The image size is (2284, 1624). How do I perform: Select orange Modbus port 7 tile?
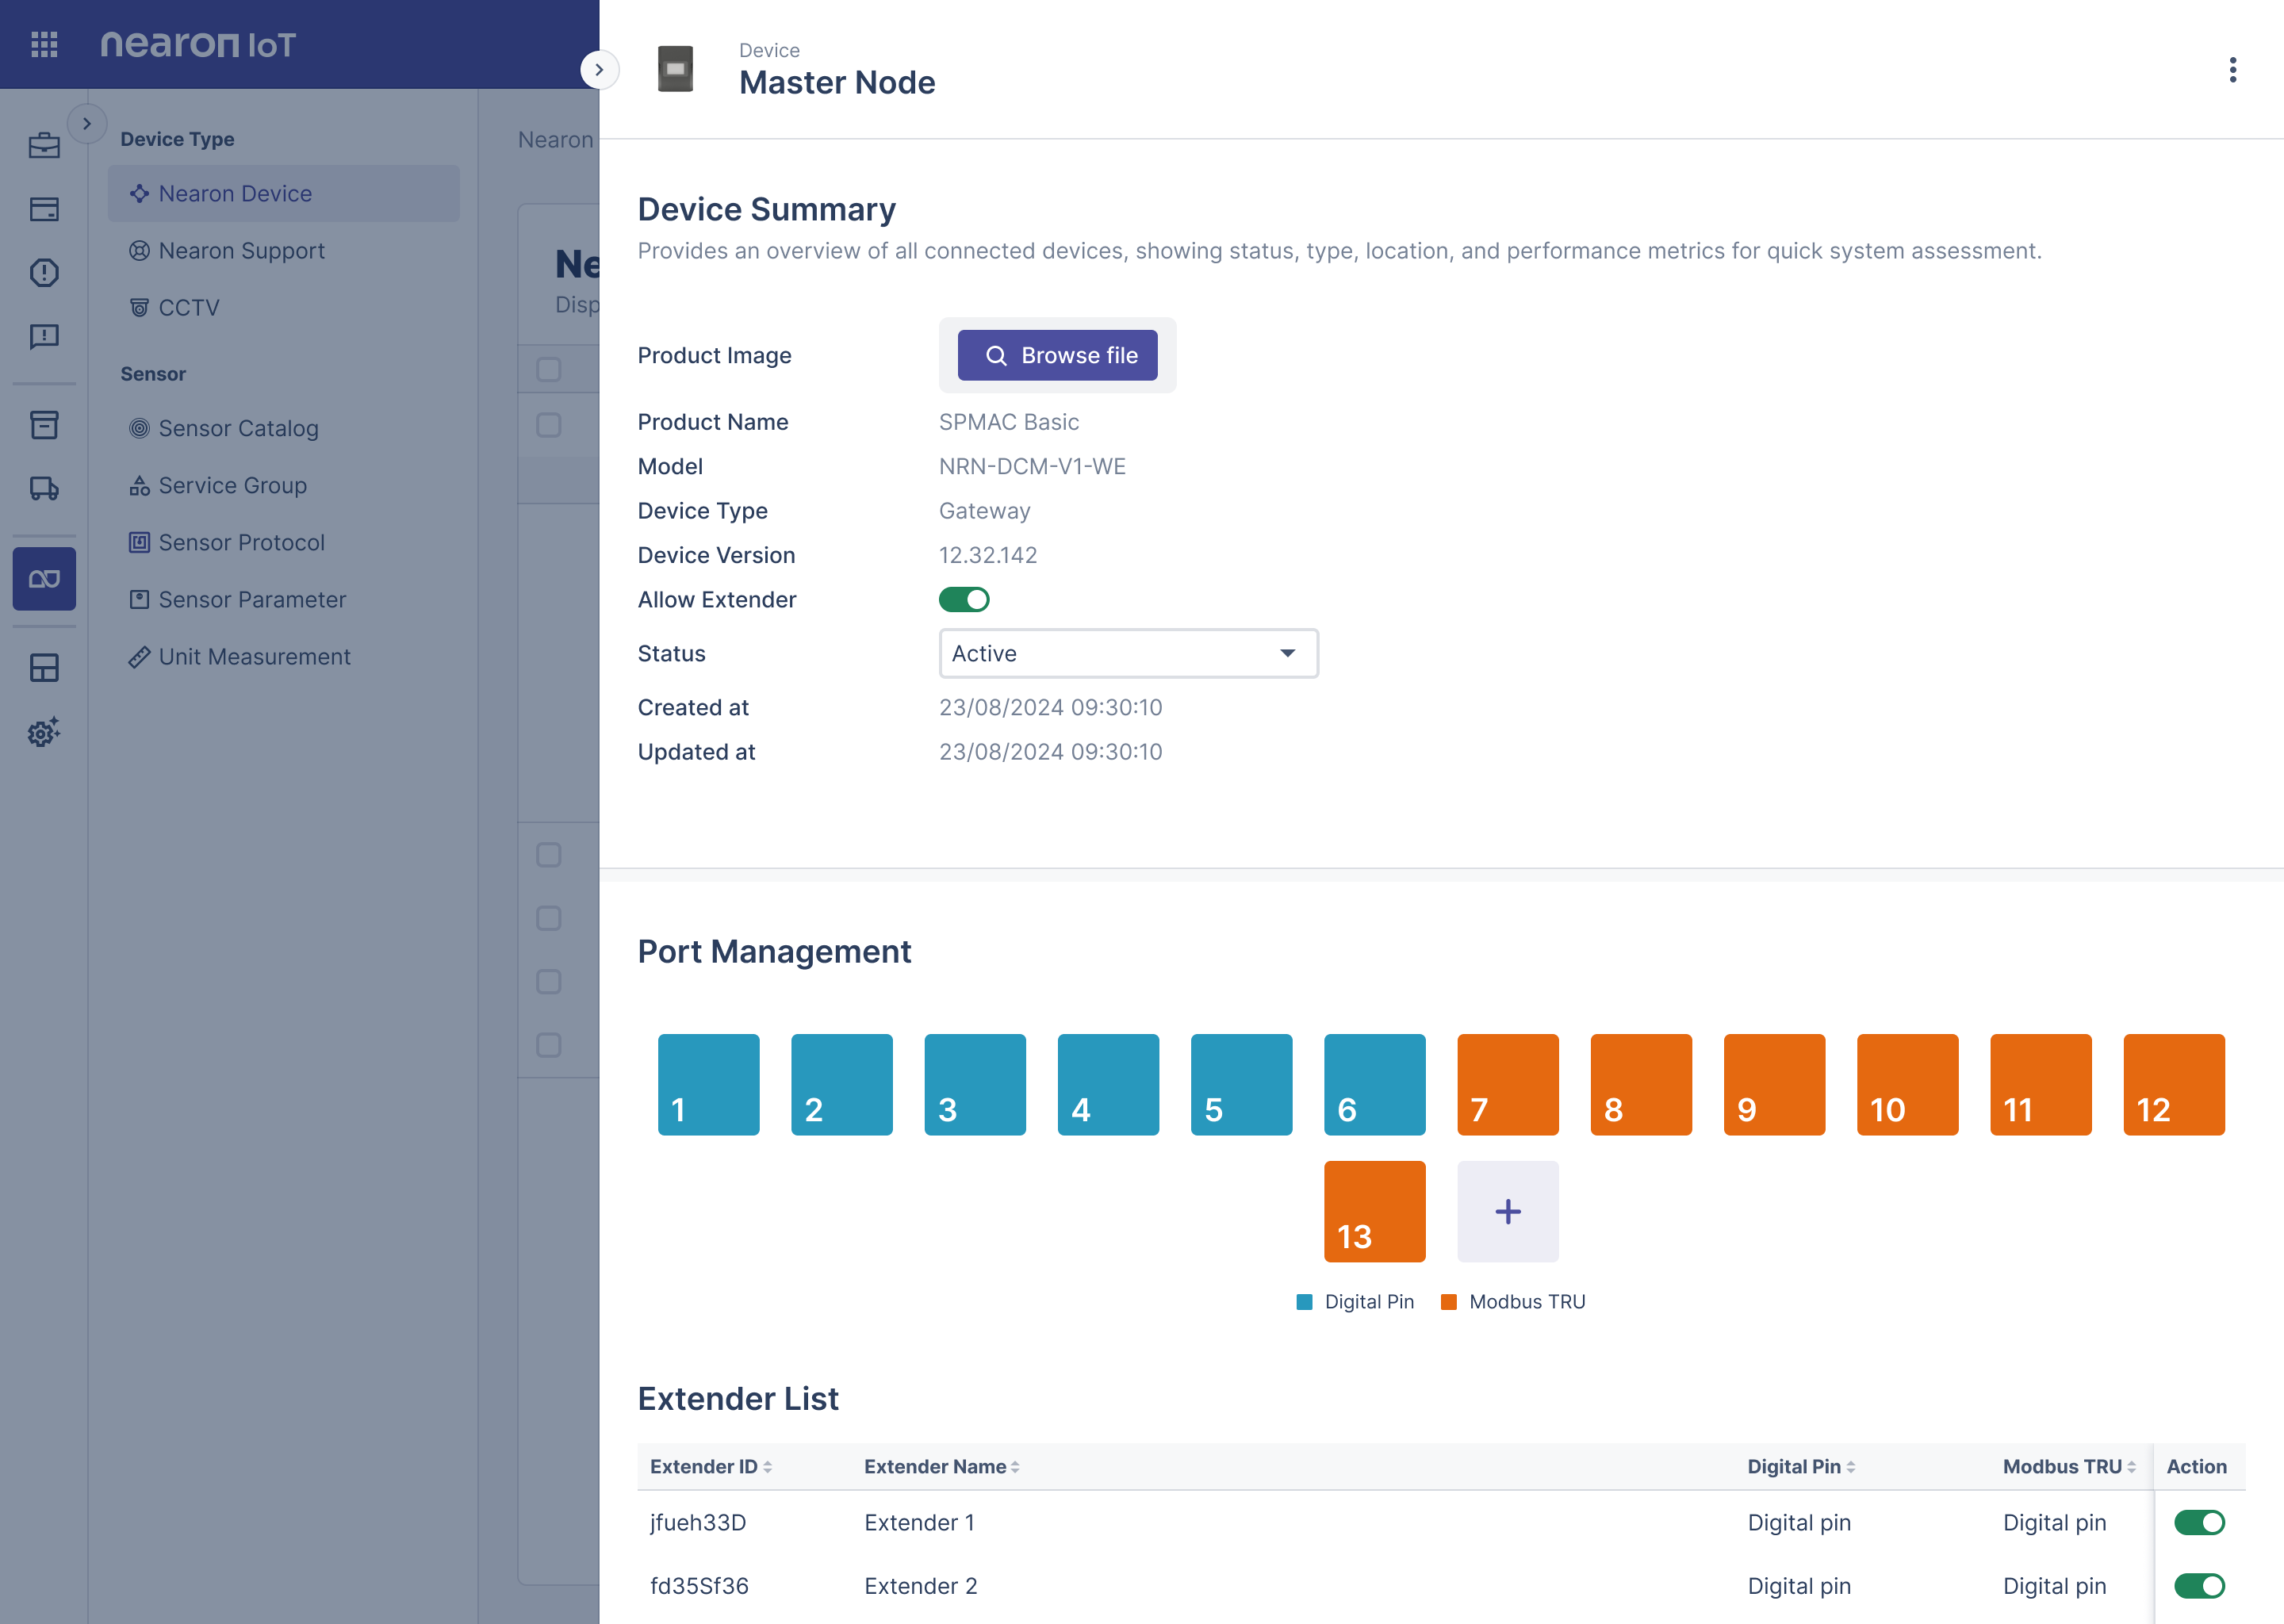tap(1508, 1085)
